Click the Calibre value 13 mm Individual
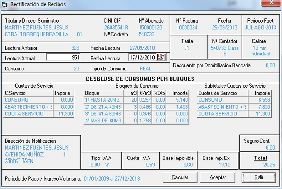Image resolution: width=282 pixels, height=189 pixels. [x=260, y=51]
